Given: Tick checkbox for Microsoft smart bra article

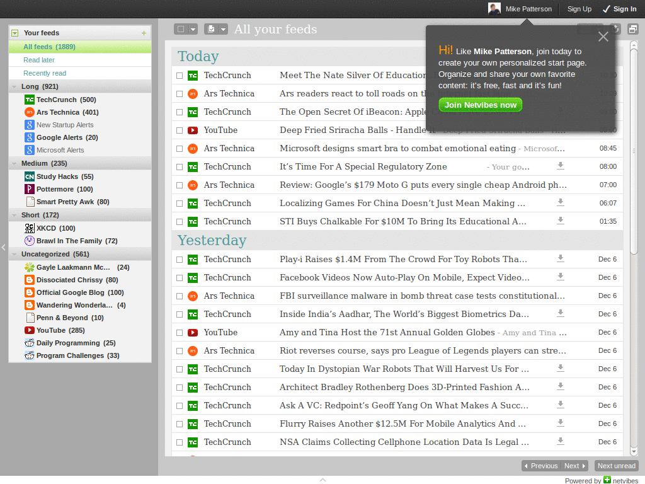Looking at the screenshot, I should (180, 149).
